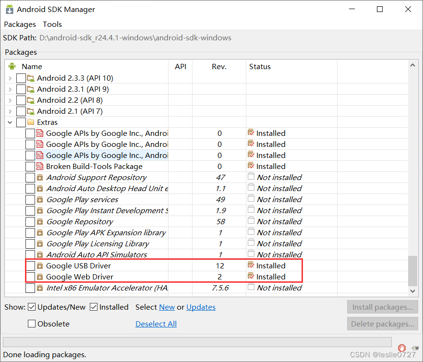This screenshot has height=362, width=423.
Task: Click the package list vertical scrollbar thumb
Action: click(x=412, y=271)
